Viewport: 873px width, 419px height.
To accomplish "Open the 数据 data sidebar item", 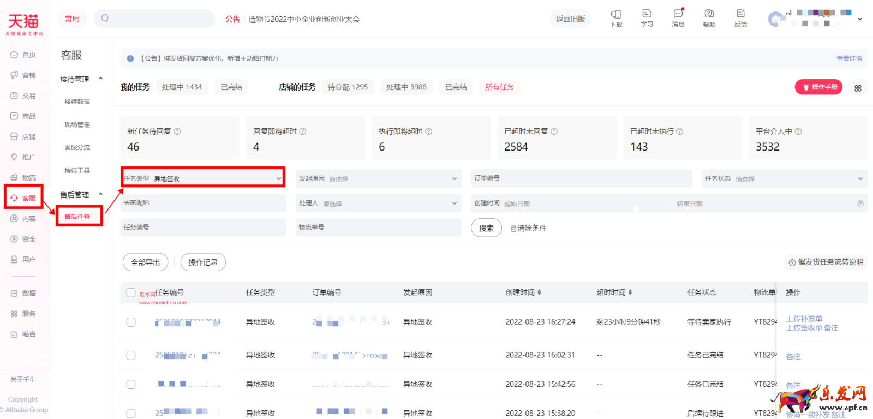I will pos(23,294).
